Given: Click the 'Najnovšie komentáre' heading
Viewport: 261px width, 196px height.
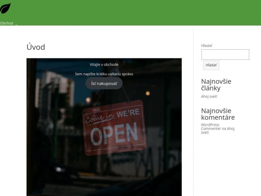Looking at the screenshot, I should 217,114.
